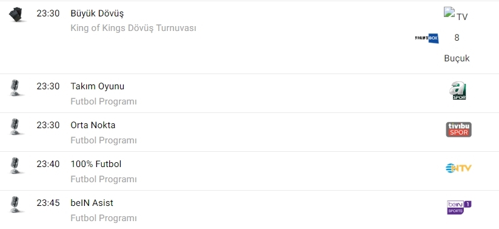The width and height of the screenshot is (499, 229).
Task: Select the Orta Nokta program title
Action: click(x=93, y=125)
